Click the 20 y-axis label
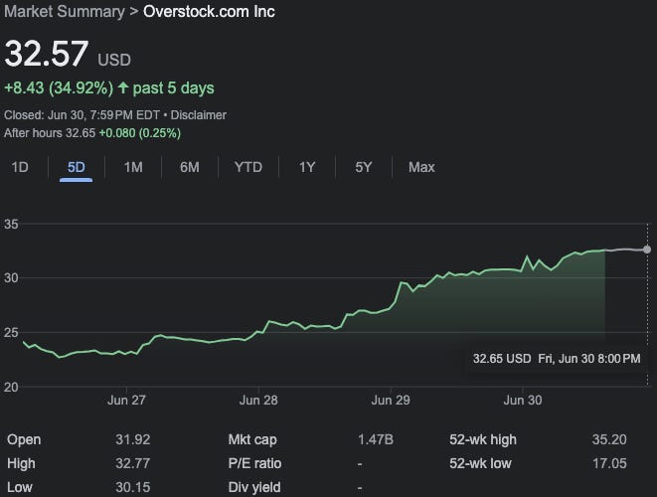The height and width of the screenshot is (497, 657). [11, 387]
